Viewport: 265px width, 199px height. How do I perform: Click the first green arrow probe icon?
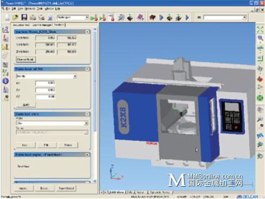[94, 18]
